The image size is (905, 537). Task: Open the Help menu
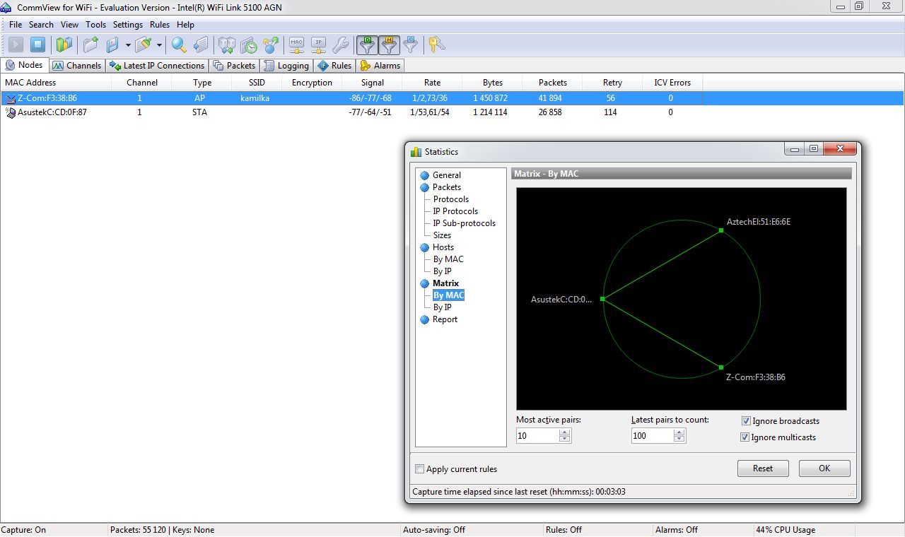click(x=185, y=25)
